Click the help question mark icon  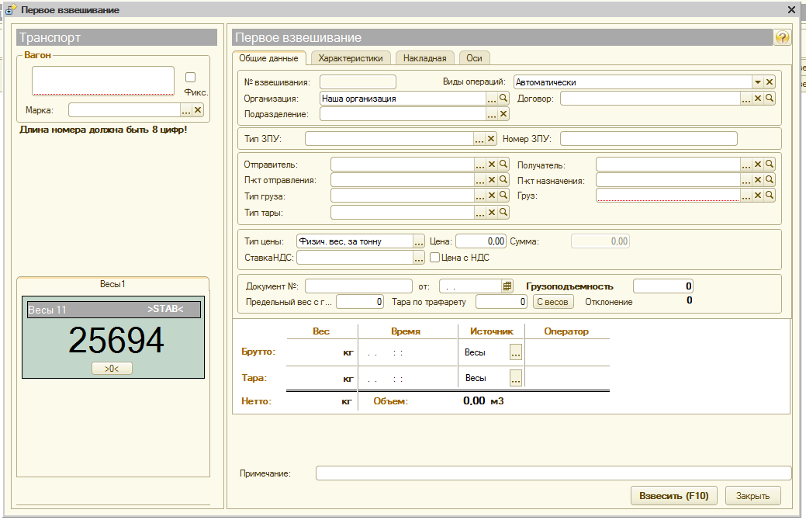coord(782,37)
